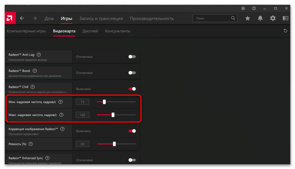Image resolution: width=295 pixels, height=169 pixels.
Task: Click the max frame rate value box
Action: (82, 115)
